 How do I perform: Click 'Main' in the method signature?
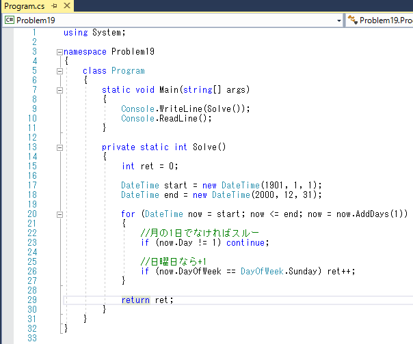click(169, 89)
